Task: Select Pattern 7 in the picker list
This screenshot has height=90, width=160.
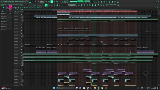Action: coord(6,29)
